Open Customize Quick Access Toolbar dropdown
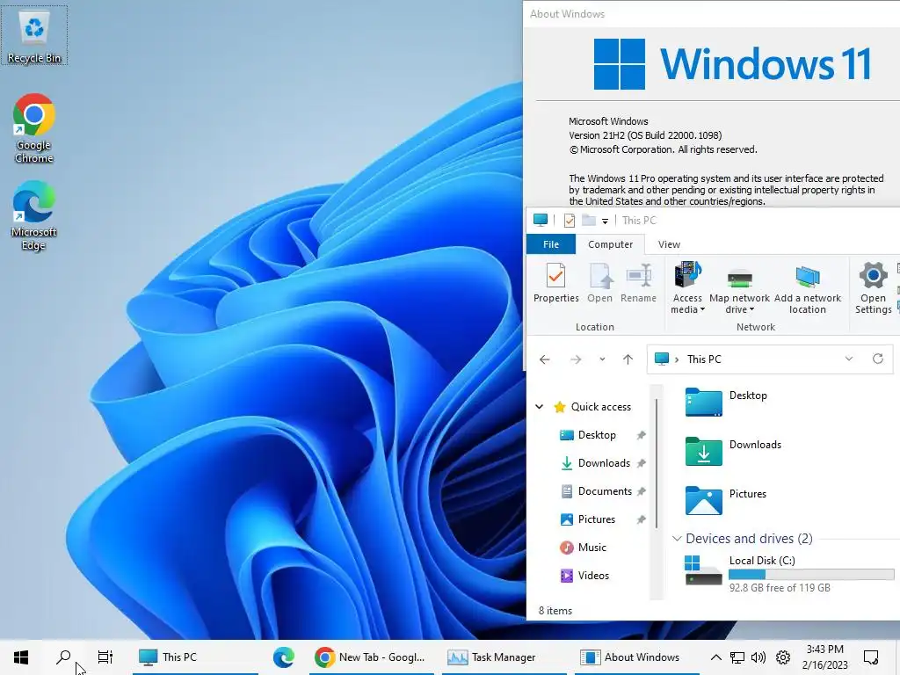Viewport: 900px width, 675px height. pyautogui.click(x=605, y=221)
